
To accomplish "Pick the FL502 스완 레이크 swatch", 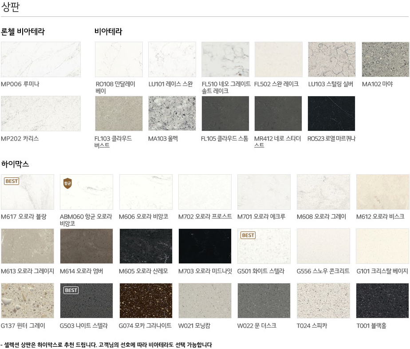I will [x=279, y=59].
